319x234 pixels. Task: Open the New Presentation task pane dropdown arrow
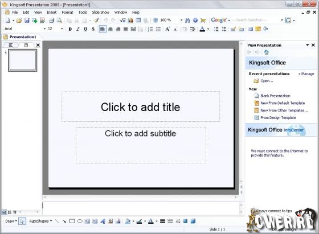pyautogui.click(x=308, y=45)
